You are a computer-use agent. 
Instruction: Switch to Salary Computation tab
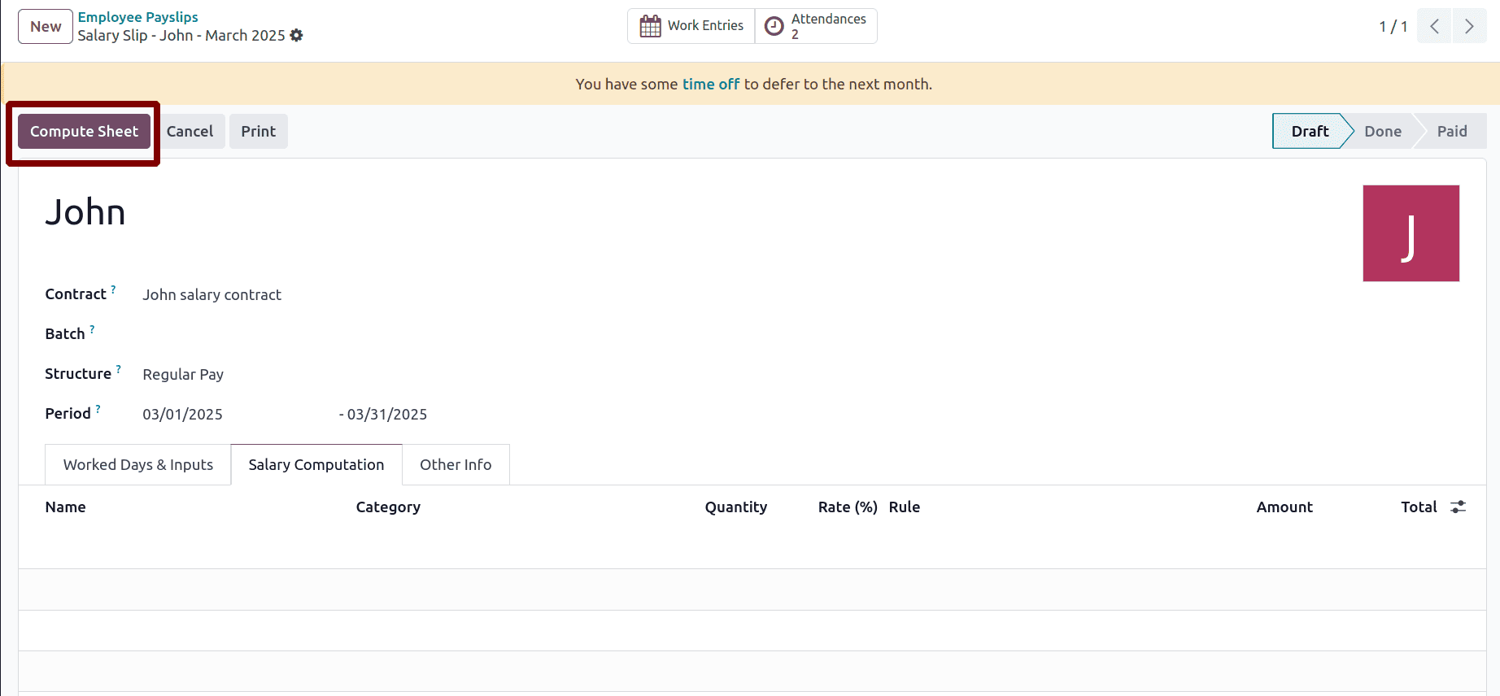[x=316, y=464]
